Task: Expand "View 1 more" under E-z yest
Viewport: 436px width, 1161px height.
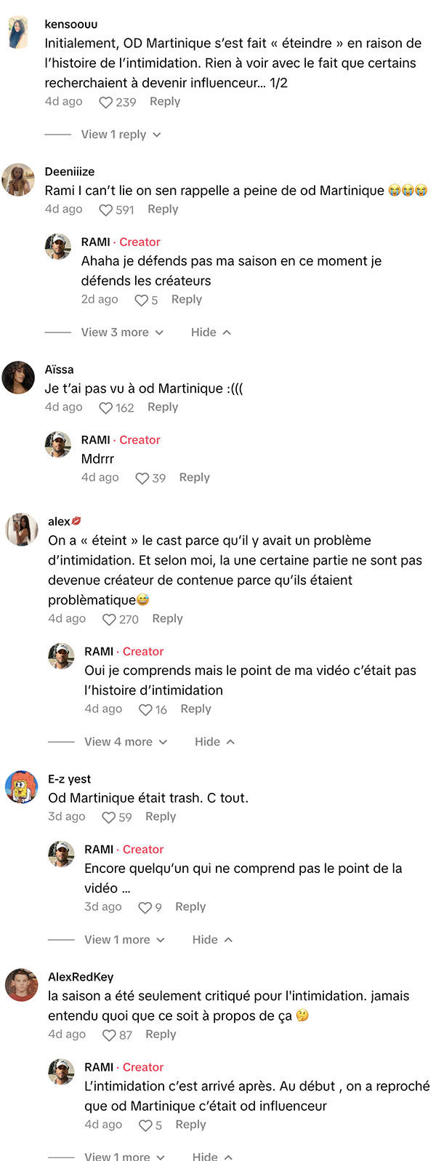Action: click(x=124, y=940)
